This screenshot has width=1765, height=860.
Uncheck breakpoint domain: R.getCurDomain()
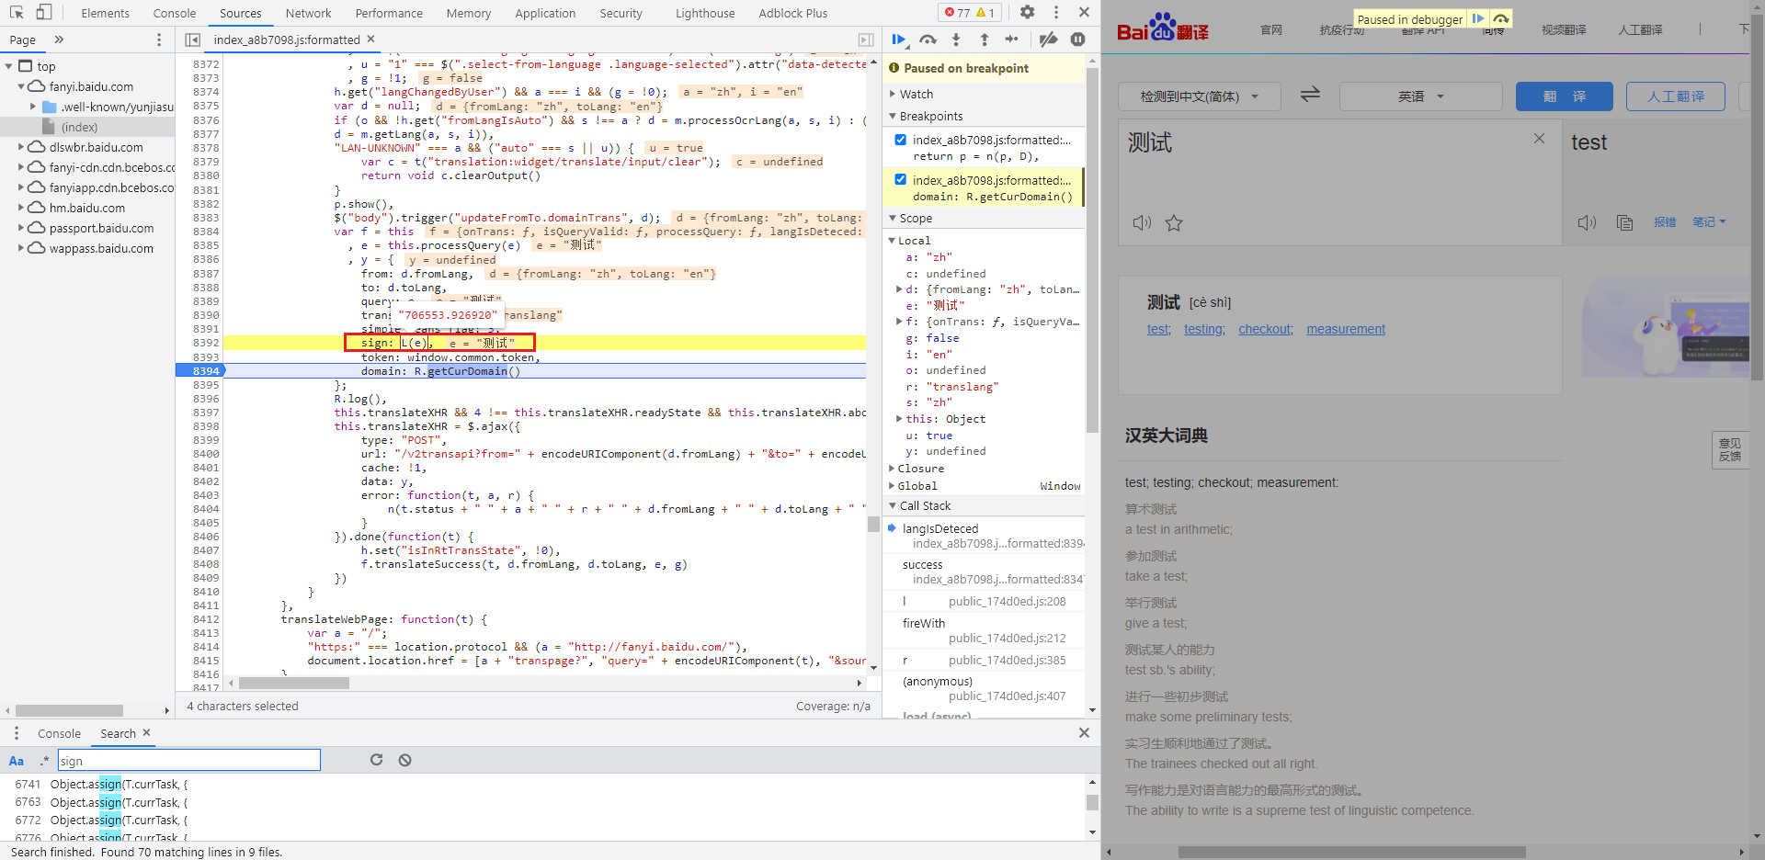coord(901,180)
